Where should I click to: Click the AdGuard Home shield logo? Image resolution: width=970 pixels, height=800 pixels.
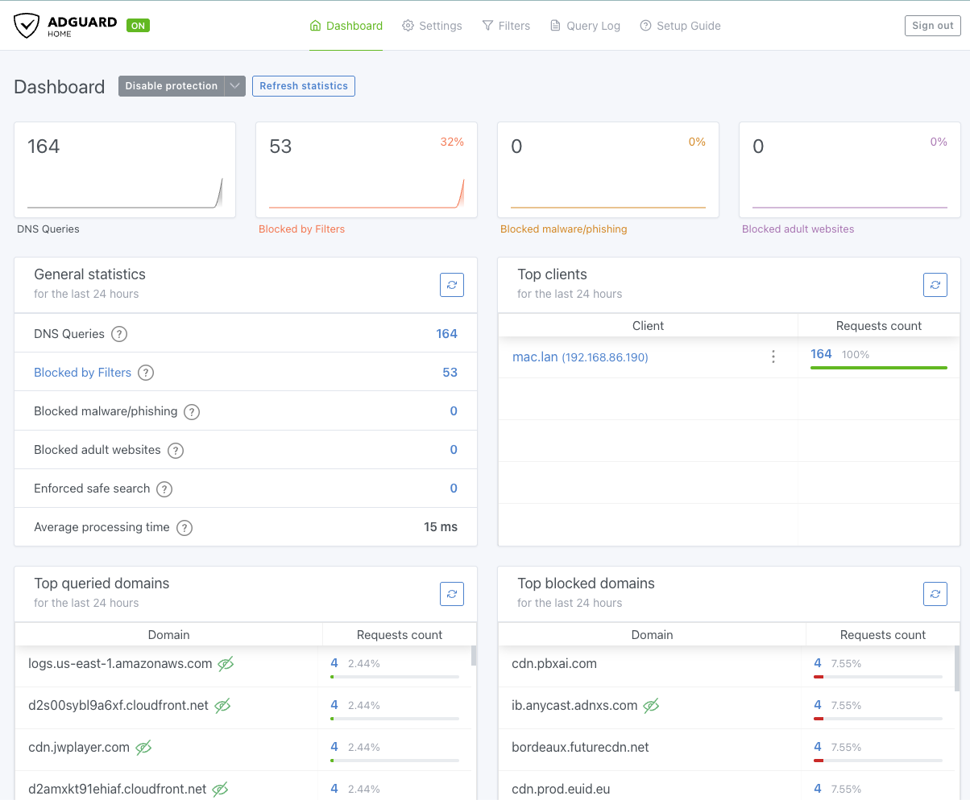coord(27,26)
